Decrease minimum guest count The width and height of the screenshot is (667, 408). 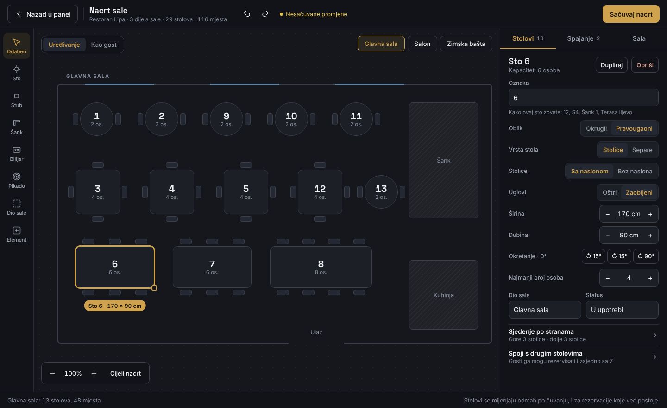tap(608, 278)
